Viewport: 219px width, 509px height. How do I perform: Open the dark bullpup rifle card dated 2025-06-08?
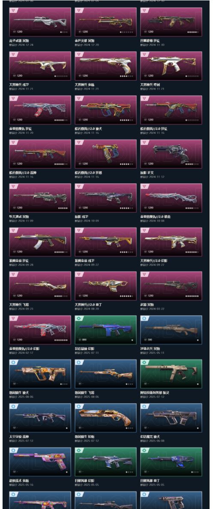(x=171, y=418)
